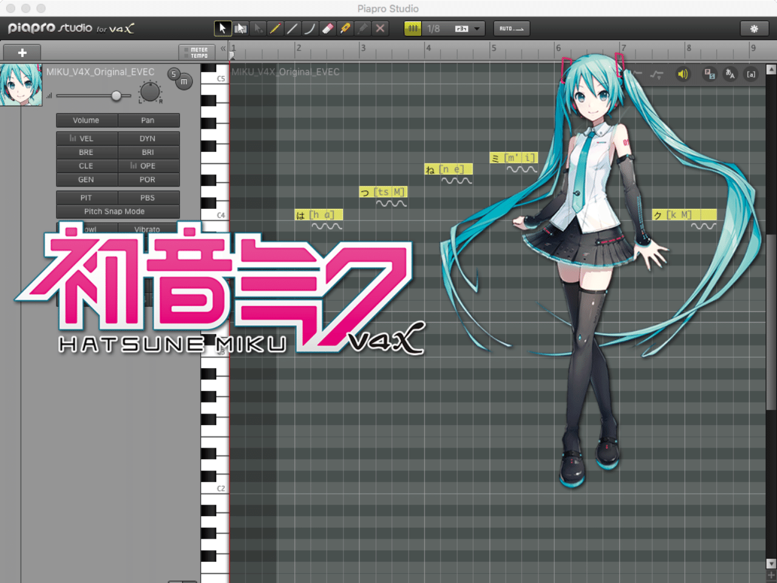Open the 1/8 quantize dropdown

click(453, 29)
